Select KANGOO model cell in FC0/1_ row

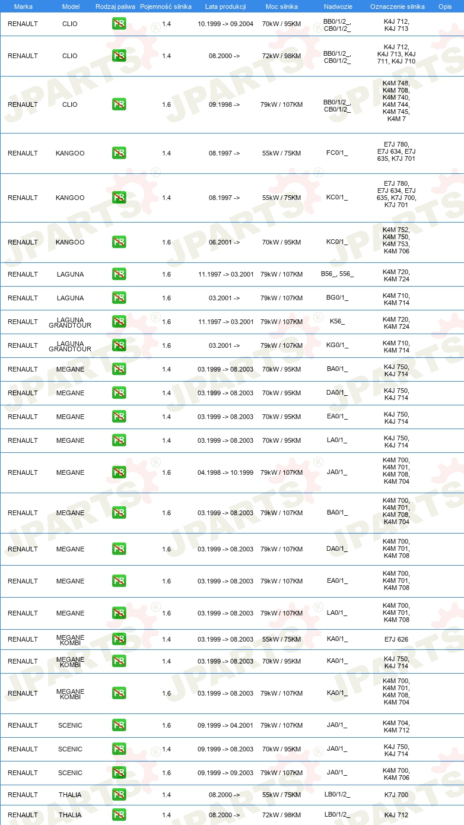(70, 153)
